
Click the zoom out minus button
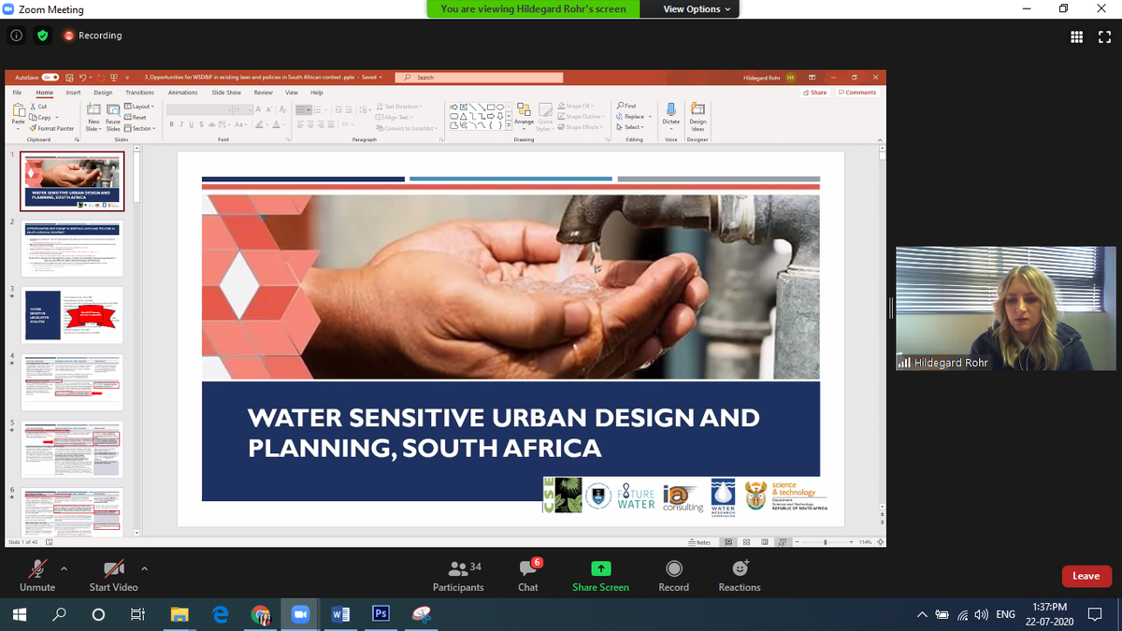coord(797,542)
